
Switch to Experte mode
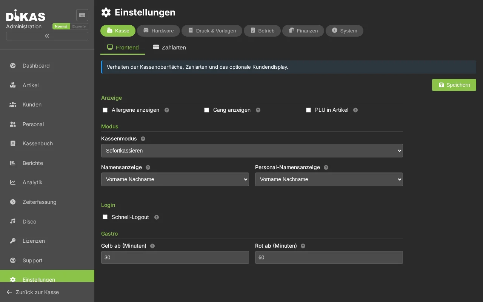(x=79, y=26)
